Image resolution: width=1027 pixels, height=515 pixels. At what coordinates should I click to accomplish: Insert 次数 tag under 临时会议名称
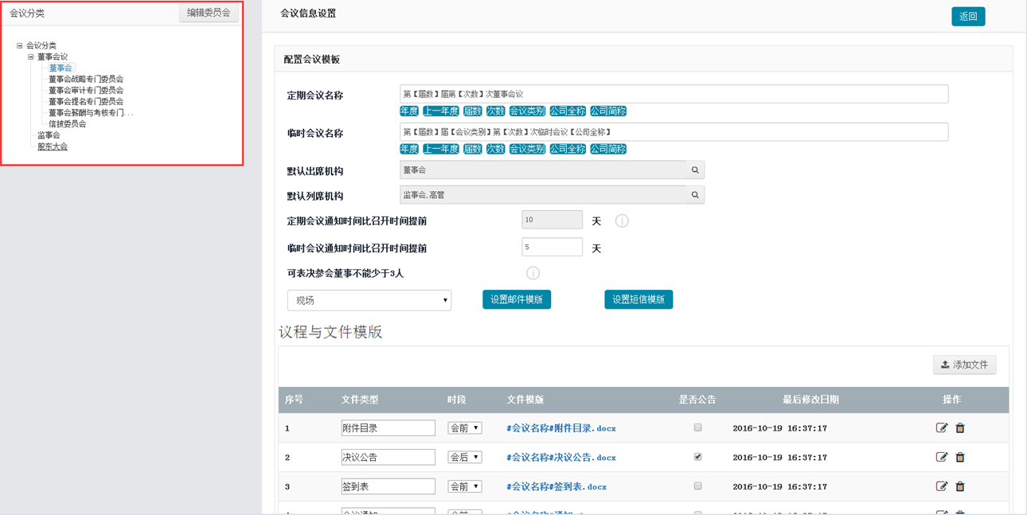point(496,149)
